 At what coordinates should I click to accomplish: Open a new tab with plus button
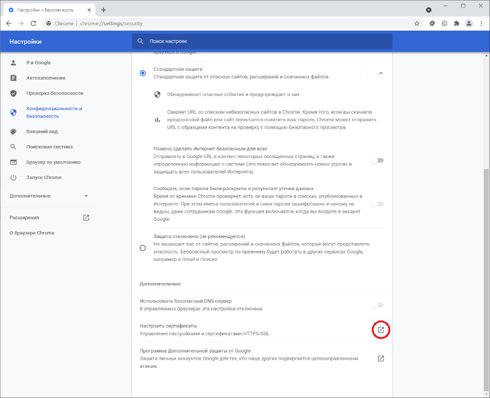point(103,10)
